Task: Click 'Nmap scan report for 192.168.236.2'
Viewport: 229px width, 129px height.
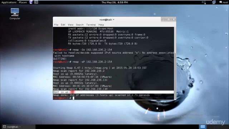Action: (x=79, y=71)
